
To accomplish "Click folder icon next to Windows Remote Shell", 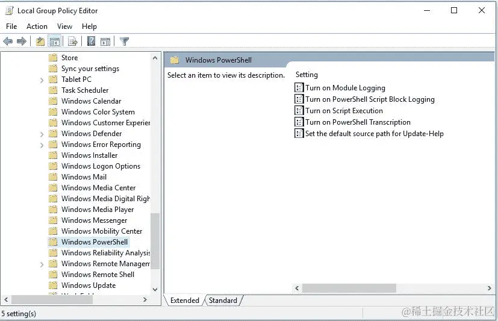I will (53, 275).
